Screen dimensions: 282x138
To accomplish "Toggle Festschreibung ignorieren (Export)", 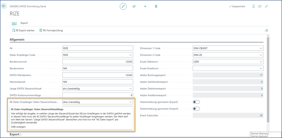I will pos(196,102).
